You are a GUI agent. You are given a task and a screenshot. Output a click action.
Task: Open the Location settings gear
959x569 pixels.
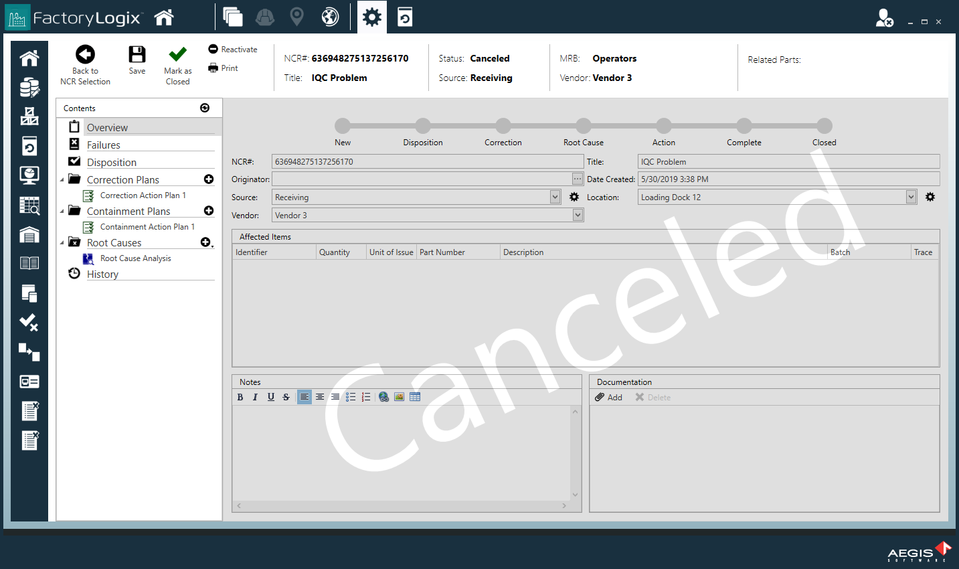pos(930,197)
